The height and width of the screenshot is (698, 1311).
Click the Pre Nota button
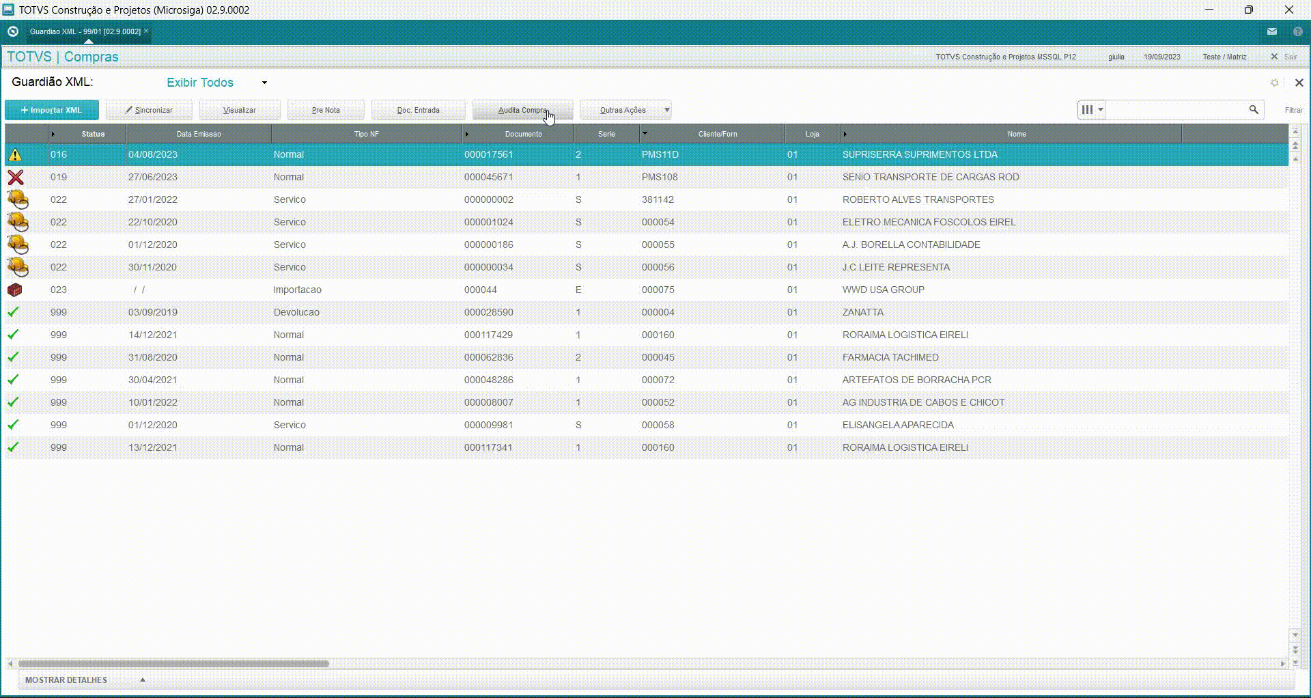(x=326, y=110)
